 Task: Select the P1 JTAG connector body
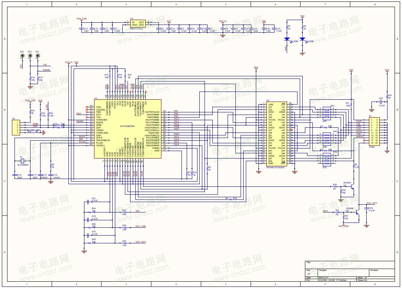point(374,132)
